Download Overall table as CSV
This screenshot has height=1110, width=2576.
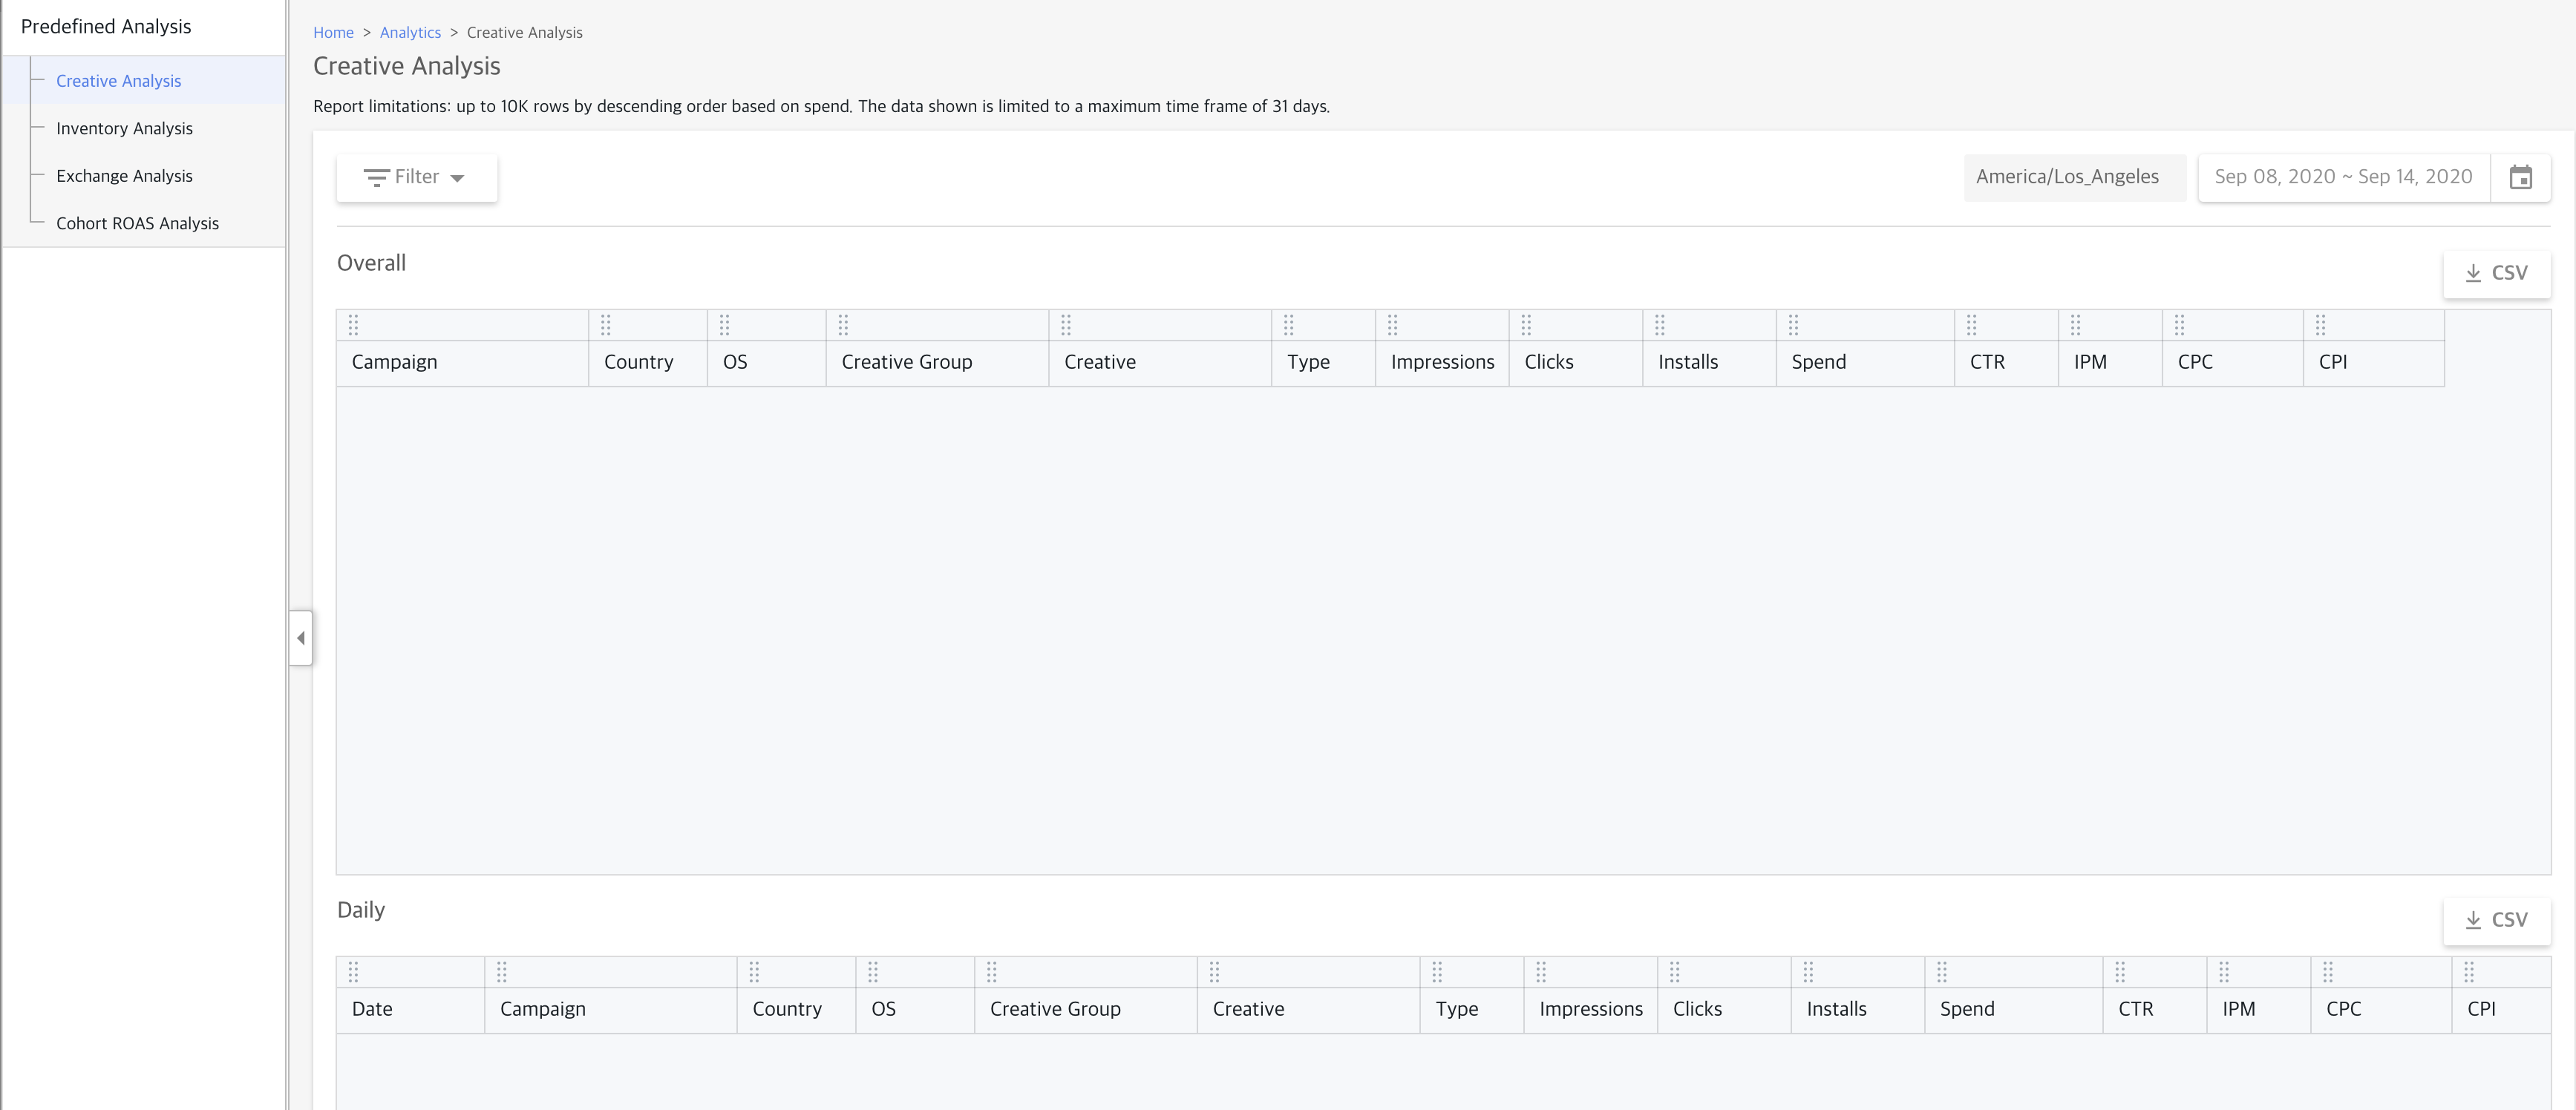[x=2496, y=273]
